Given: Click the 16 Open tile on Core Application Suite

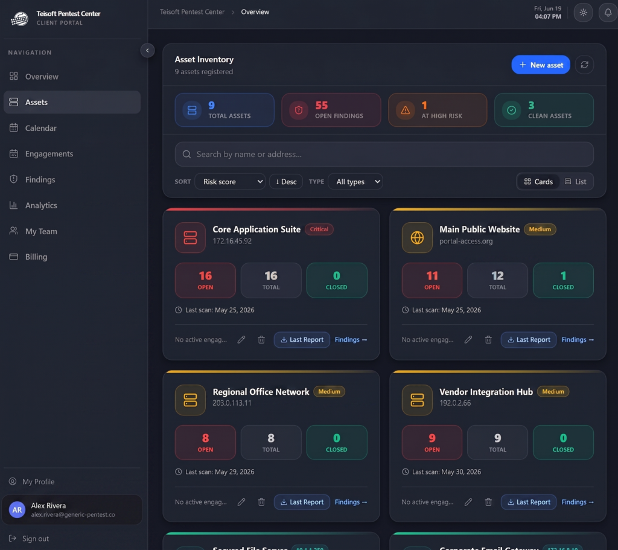Looking at the screenshot, I should (x=205, y=280).
